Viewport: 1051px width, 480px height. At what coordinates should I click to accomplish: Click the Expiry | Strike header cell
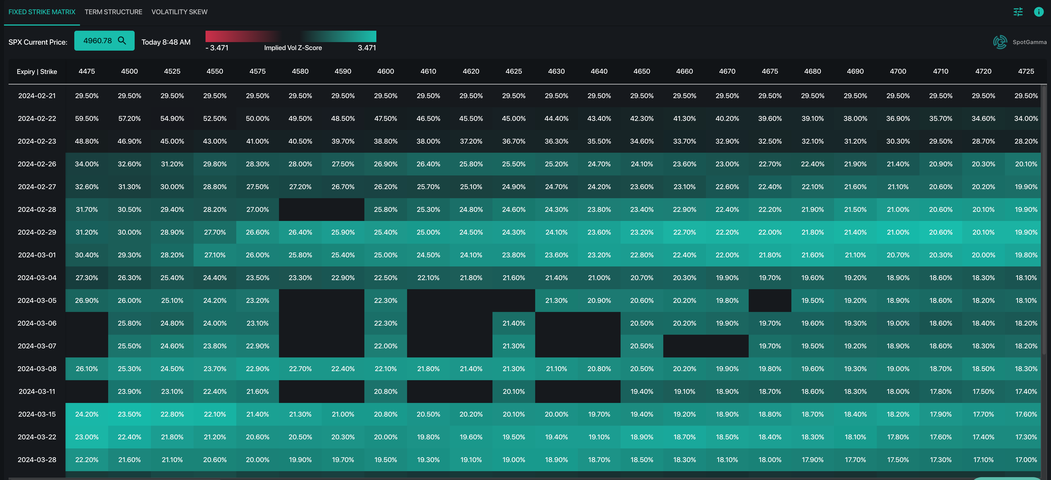37,72
